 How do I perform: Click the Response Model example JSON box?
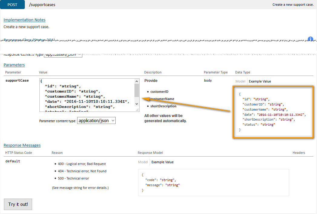[213, 183]
